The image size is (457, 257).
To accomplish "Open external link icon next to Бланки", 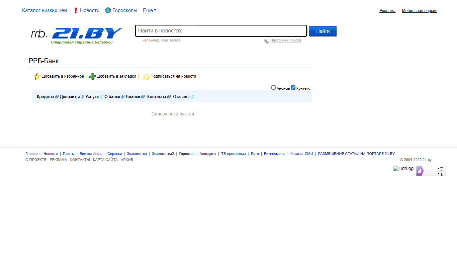I will [x=143, y=97].
